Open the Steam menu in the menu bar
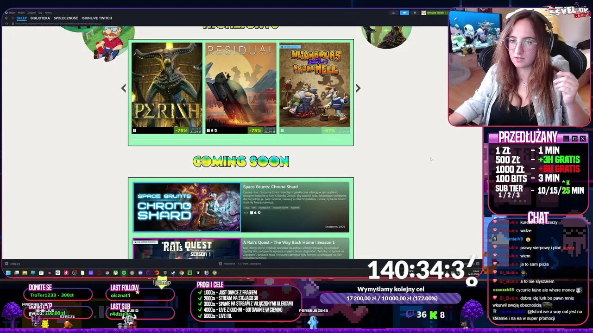593x333 pixels. 12,12
